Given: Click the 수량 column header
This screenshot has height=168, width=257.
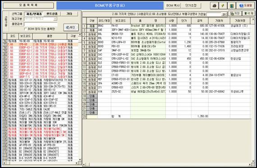Looking at the screenshot, I should tap(171, 21).
